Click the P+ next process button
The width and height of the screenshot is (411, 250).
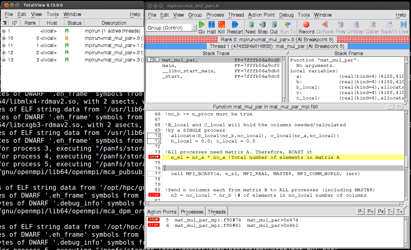click(370, 211)
